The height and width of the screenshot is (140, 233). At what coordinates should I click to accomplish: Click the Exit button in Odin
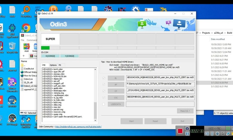click(x=183, y=121)
